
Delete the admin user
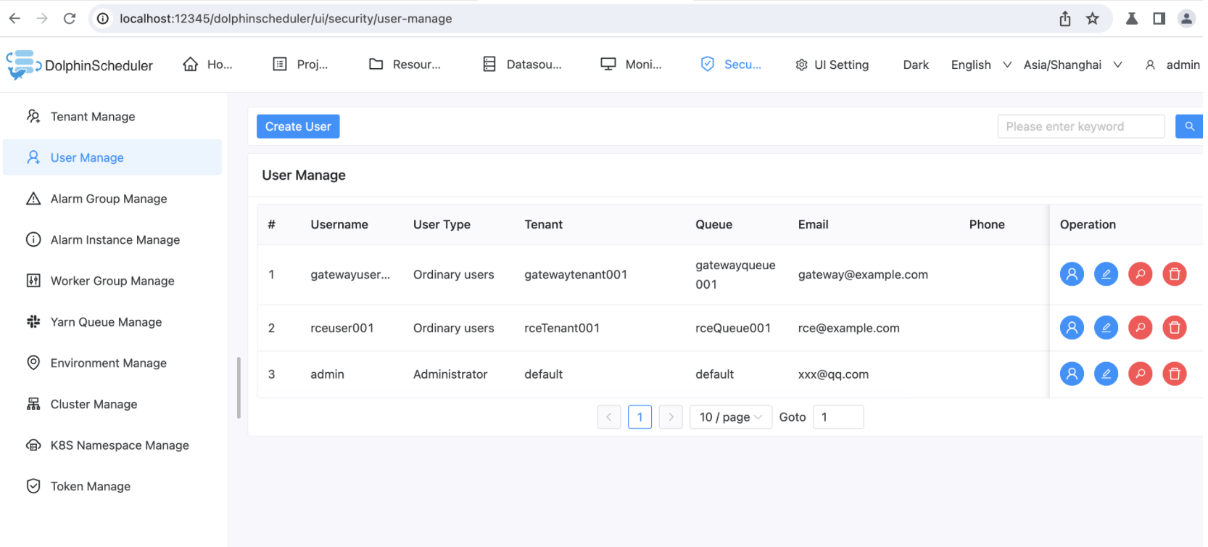point(1174,374)
